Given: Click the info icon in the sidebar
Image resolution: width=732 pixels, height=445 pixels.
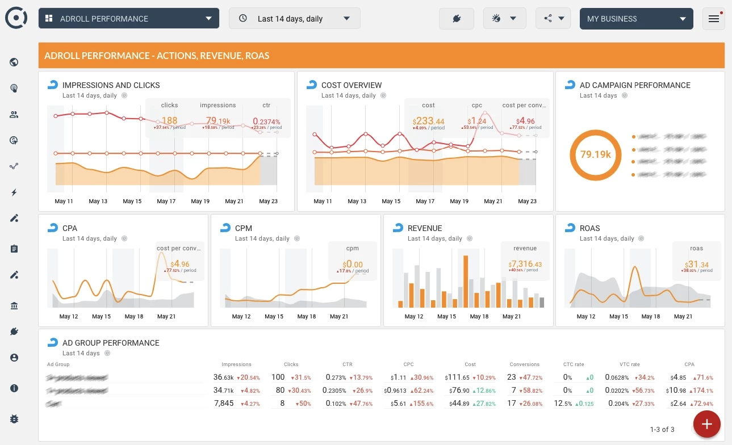Looking at the screenshot, I should click(x=14, y=388).
